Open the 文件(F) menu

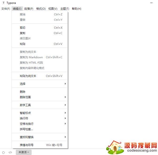pos(6,9)
